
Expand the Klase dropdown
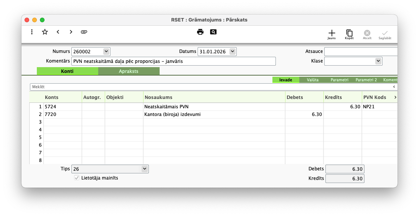pos(378,61)
